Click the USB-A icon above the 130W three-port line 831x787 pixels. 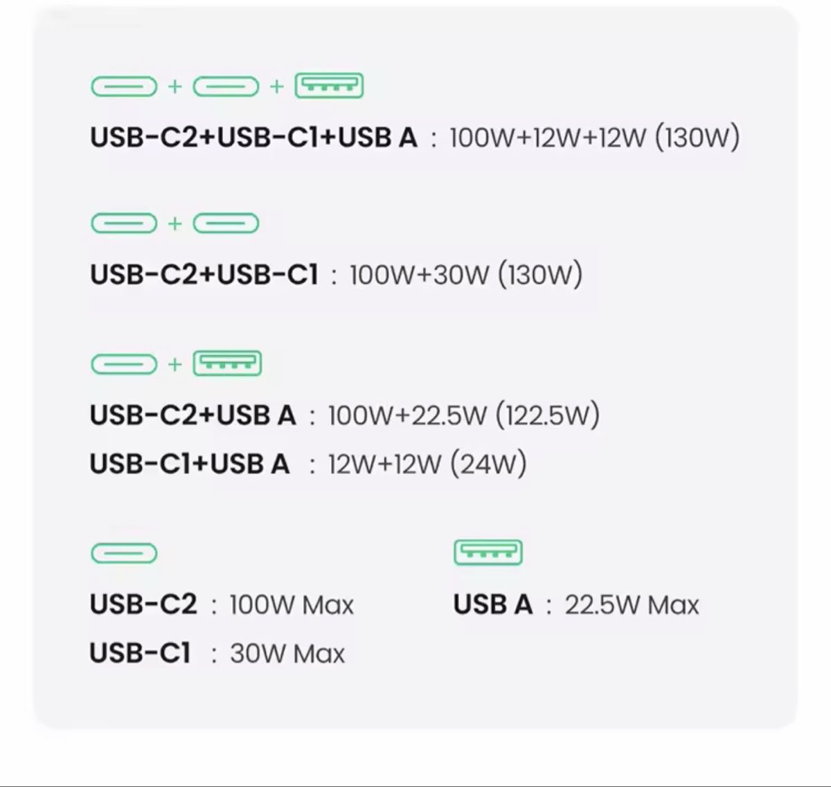(329, 87)
